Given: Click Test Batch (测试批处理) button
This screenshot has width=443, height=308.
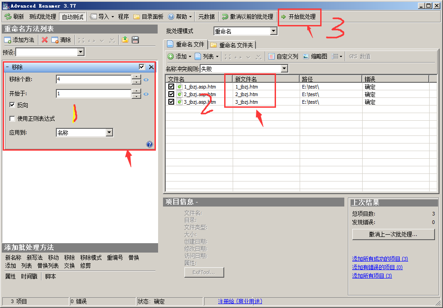Looking at the screenshot, I should 43,17.
